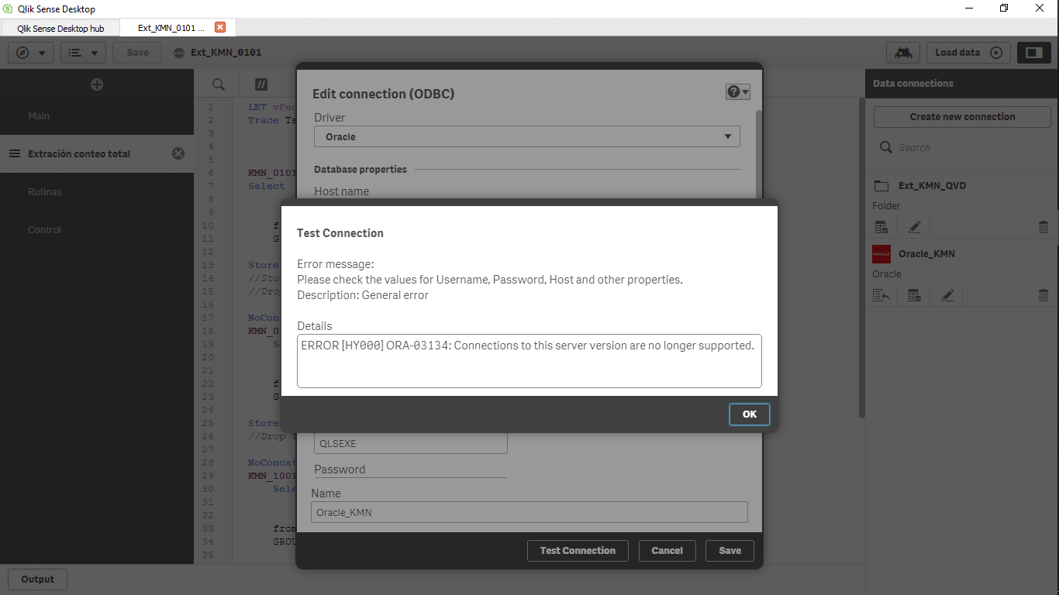Edit the Ext_KMN_QVD connection
Viewport: 1059px width, 595px height.
(x=915, y=227)
